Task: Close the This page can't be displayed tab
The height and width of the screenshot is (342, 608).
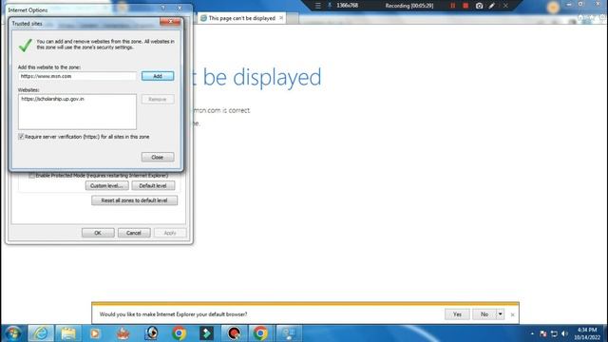Action: [x=281, y=18]
